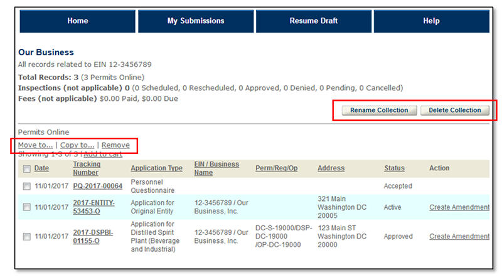The image size is (502, 278).
Task: Tick the checkbox for 2017-DSPBI-01155-O record
Action: 26,237
